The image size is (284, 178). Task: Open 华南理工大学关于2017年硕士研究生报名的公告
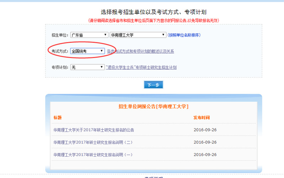click(93, 130)
